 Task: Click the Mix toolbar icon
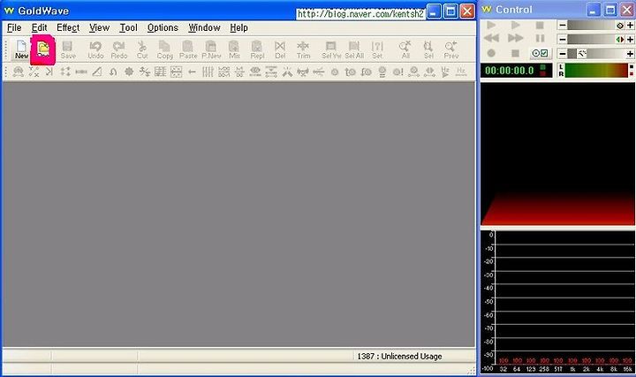[234, 49]
